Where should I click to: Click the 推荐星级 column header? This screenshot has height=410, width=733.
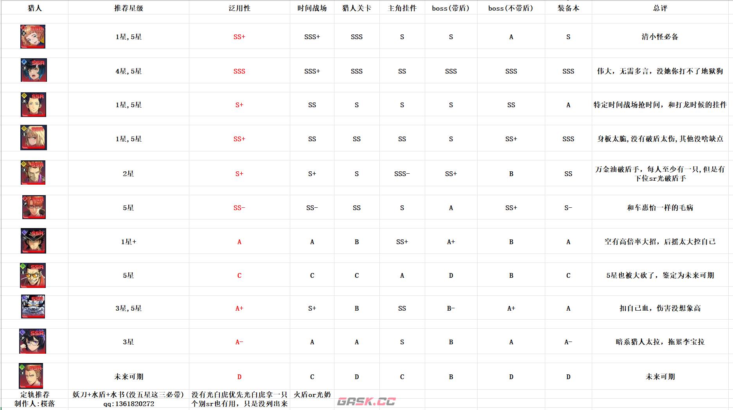pyautogui.click(x=129, y=8)
